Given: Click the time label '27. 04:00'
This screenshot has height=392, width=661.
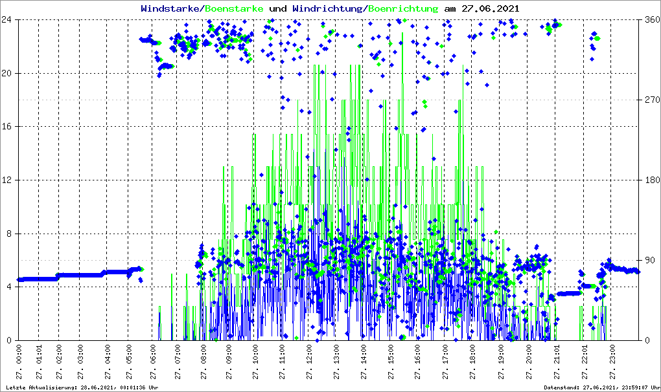Looking at the screenshot, I should point(107,362).
